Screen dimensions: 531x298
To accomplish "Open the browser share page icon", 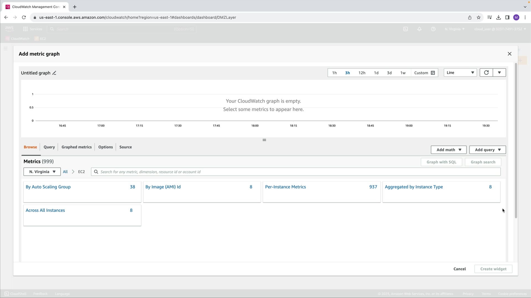I will 470,17.
